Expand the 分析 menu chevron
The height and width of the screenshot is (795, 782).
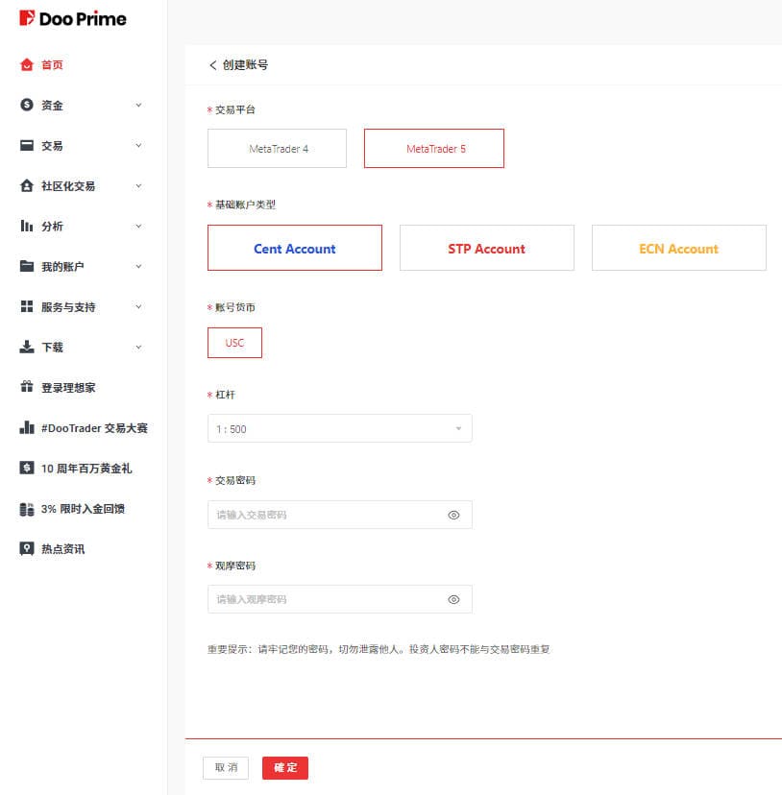(138, 227)
